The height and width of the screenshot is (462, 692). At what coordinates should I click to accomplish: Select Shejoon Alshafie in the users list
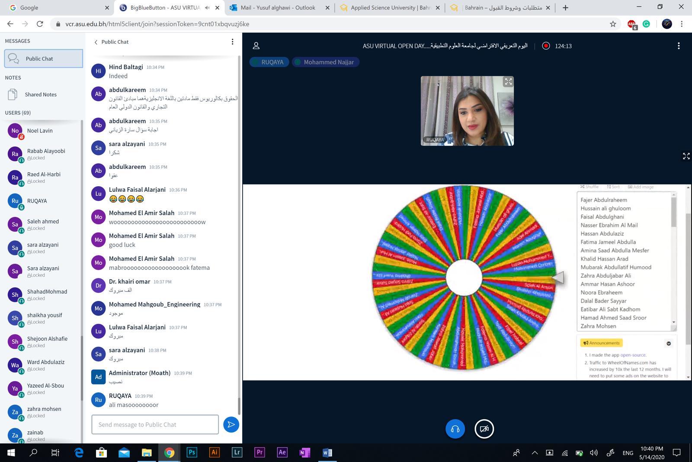(43, 342)
